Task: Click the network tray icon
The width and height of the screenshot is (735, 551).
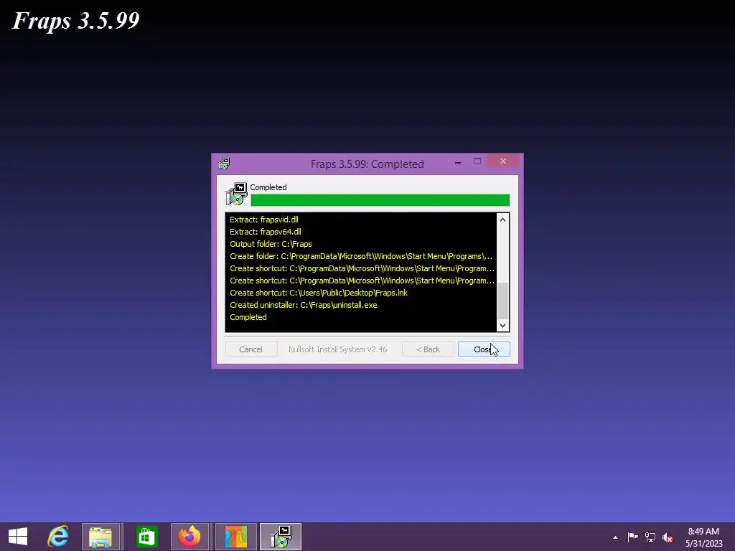Action: tap(650, 537)
